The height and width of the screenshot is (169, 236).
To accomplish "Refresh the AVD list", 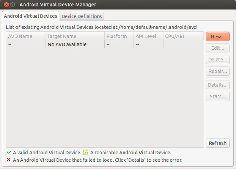I will click(x=218, y=143).
